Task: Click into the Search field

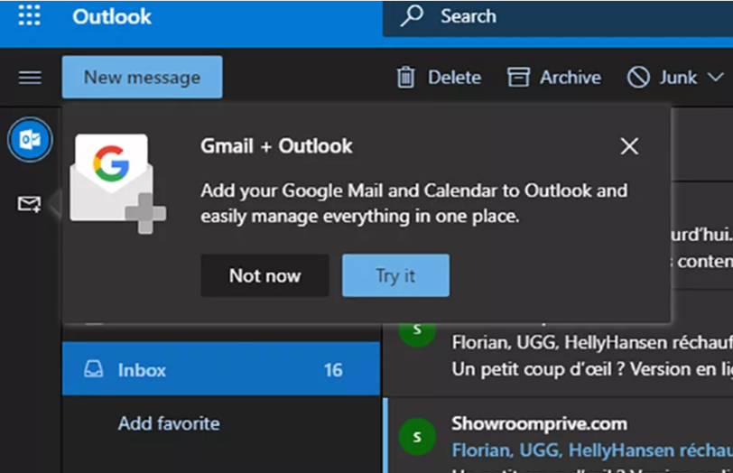Action: (558, 18)
